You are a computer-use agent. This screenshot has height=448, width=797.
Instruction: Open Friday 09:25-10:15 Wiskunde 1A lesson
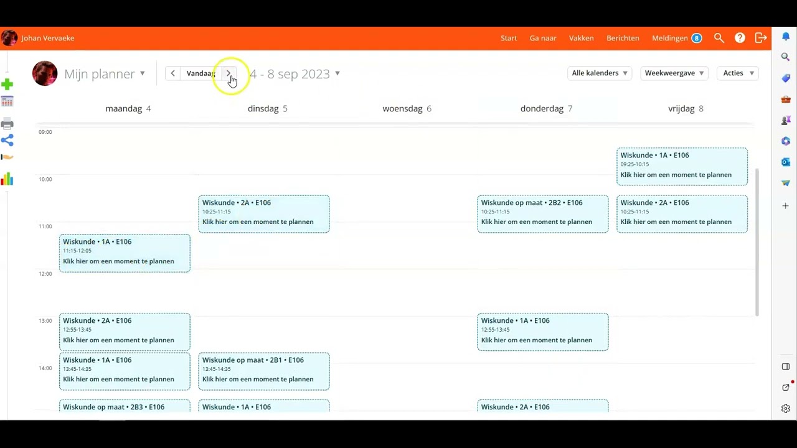(x=682, y=166)
